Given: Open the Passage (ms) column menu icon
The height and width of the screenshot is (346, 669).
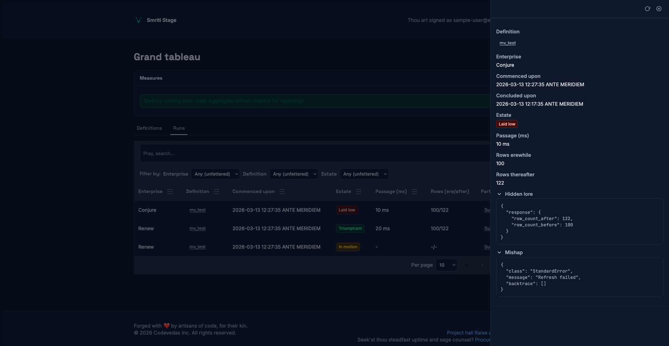Looking at the screenshot, I should (414, 192).
